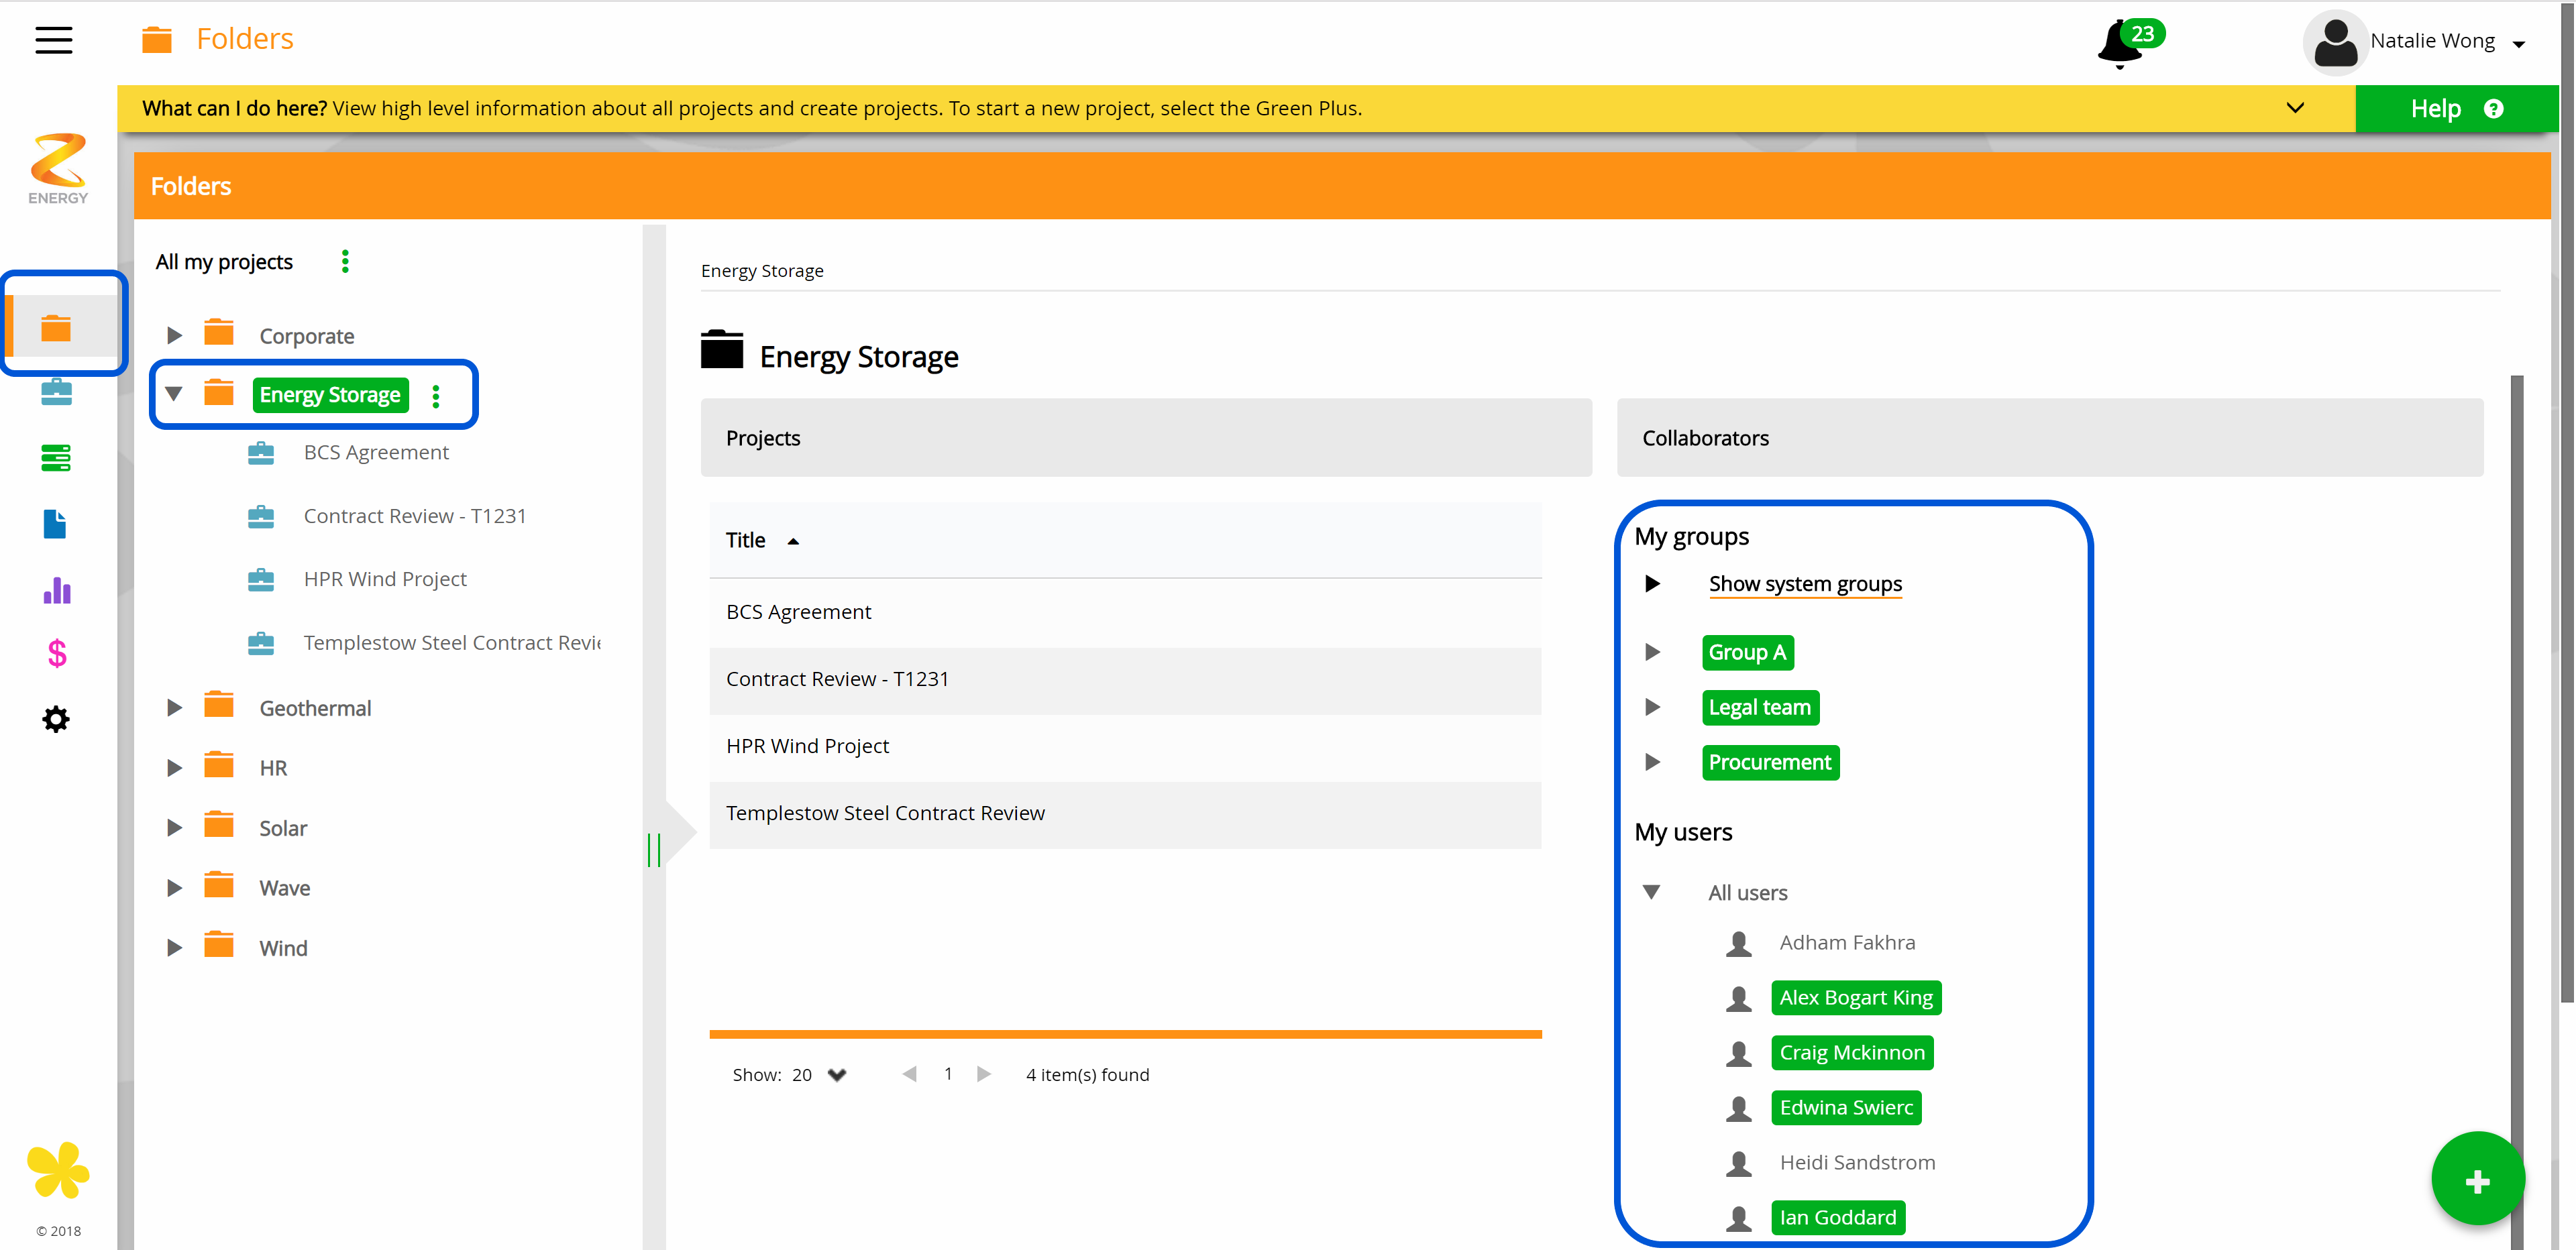Open the blue Documents sidebar icon
This screenshot has height=1250, width=2576.
click(57, 524)
